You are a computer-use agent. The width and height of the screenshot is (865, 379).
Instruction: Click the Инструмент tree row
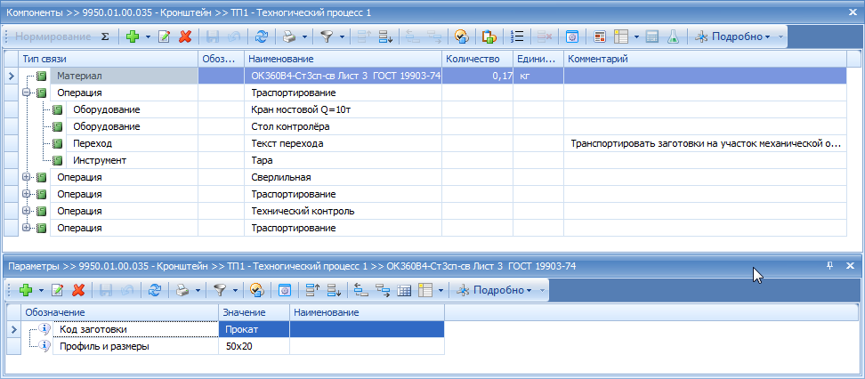pos(132,160)
